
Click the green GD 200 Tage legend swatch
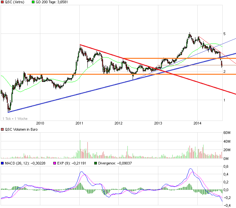click(x=33, y=2)
